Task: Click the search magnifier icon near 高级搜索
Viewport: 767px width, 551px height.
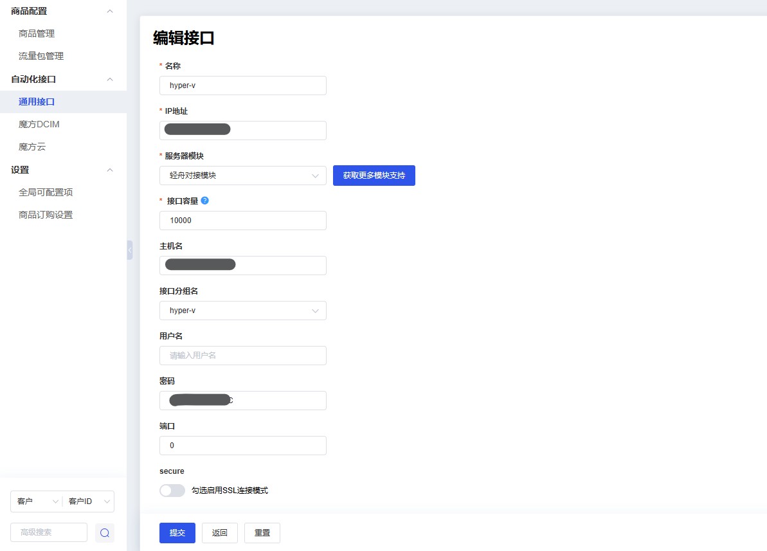Action: (x=104, y=532)
